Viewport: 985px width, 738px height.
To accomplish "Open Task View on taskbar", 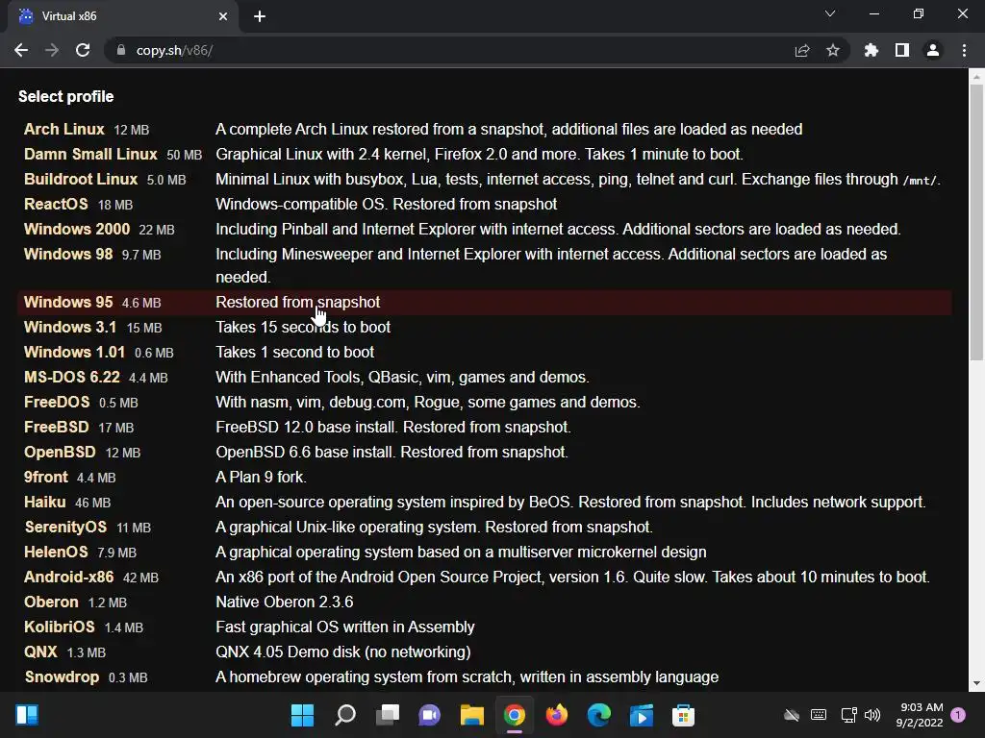I will (x=388, y=715).
